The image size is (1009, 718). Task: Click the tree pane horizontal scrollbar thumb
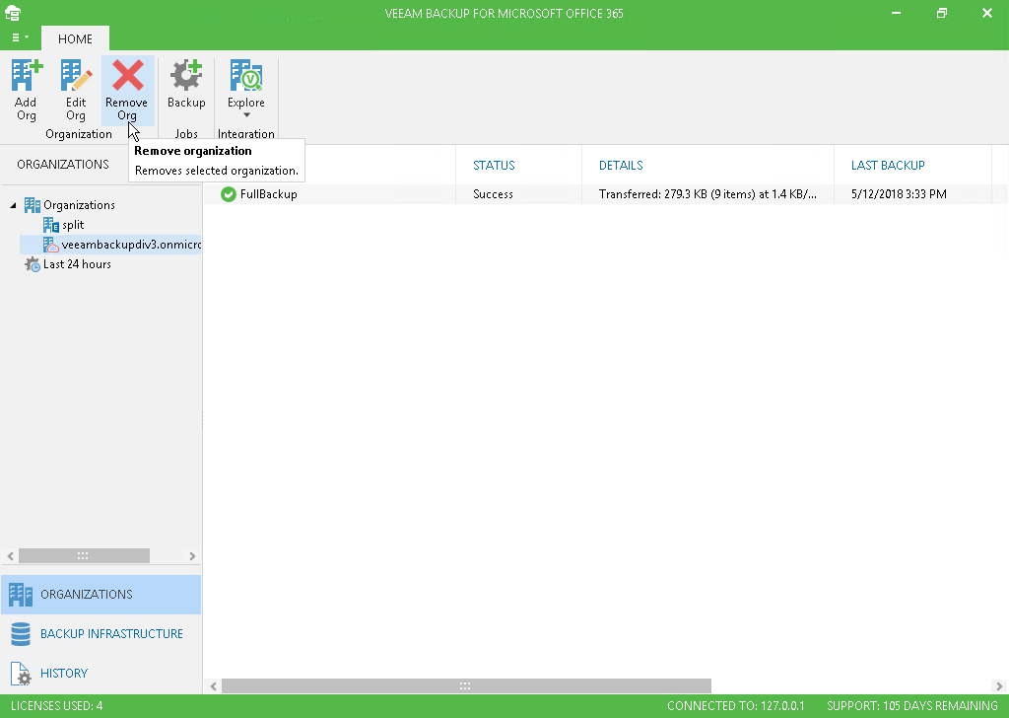point(84,555)
